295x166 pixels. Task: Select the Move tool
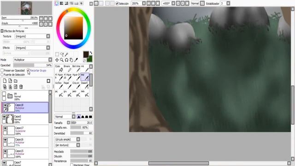click(x=57, y=60)
